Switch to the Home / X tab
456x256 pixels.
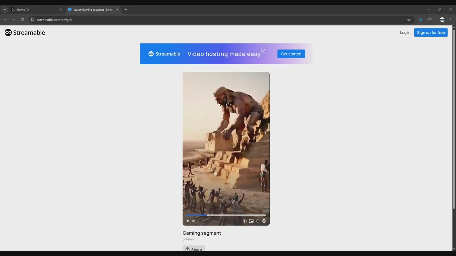(x=37, y=10)
